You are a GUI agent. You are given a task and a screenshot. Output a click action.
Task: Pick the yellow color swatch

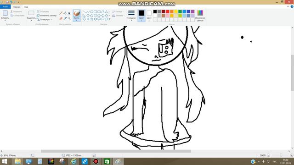point(176,11)
